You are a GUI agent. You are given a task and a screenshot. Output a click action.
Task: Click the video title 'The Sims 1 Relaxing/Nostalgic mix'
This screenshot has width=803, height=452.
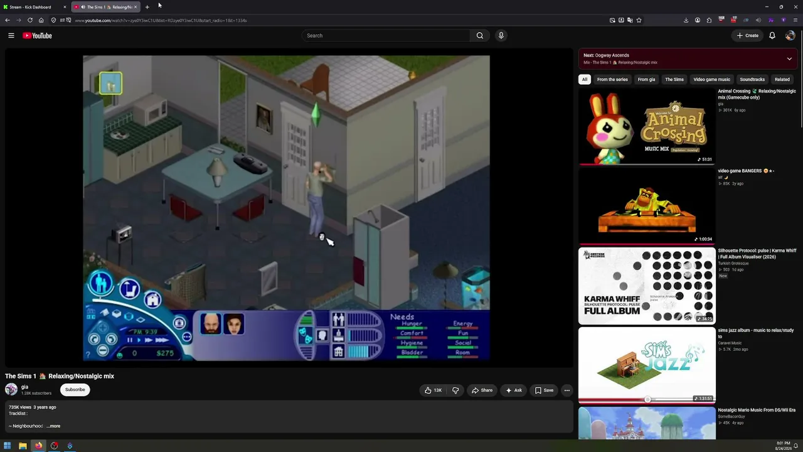[60, 376]
